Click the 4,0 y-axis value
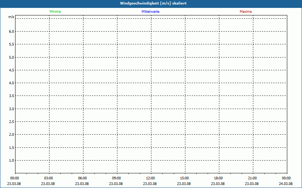The width and height of the screenshot is (302, 188). (x=12, y=83)
